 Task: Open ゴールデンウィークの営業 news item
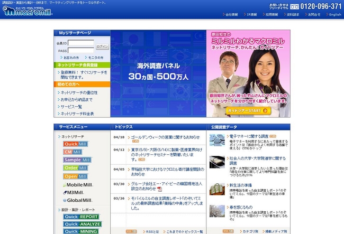coord(166,137)
